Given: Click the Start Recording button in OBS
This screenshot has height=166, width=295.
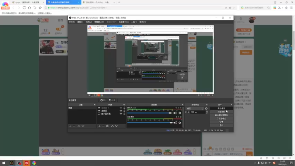Looking at the screenshot, I should (221, 112).
